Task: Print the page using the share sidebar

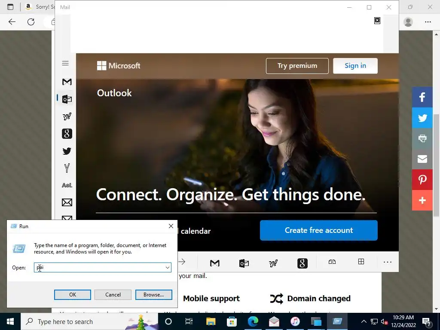Action: (x=422, y=138)
